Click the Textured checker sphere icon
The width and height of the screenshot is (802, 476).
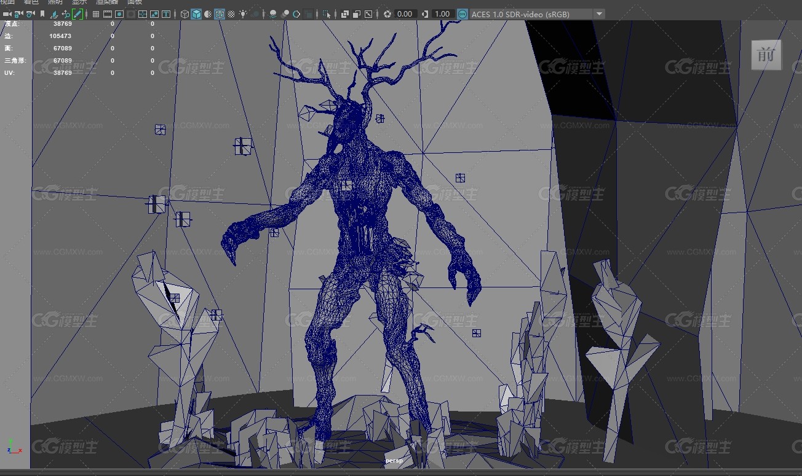coord(231,14)
